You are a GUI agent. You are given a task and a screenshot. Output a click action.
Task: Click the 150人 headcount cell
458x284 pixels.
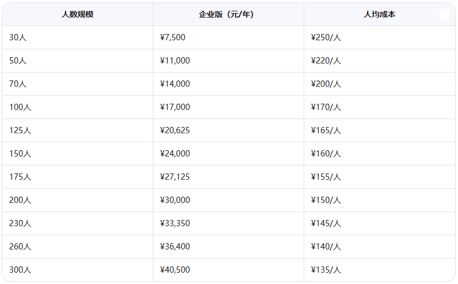tap(77, 154)
